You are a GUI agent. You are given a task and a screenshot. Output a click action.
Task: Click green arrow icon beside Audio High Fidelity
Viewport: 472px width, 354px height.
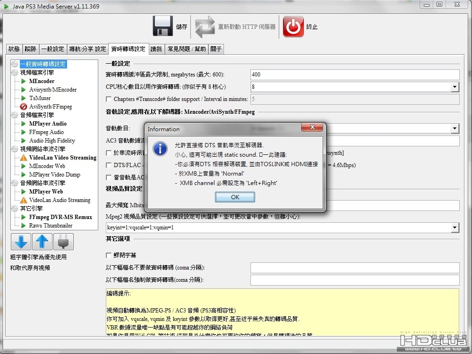tap(24, 141)
